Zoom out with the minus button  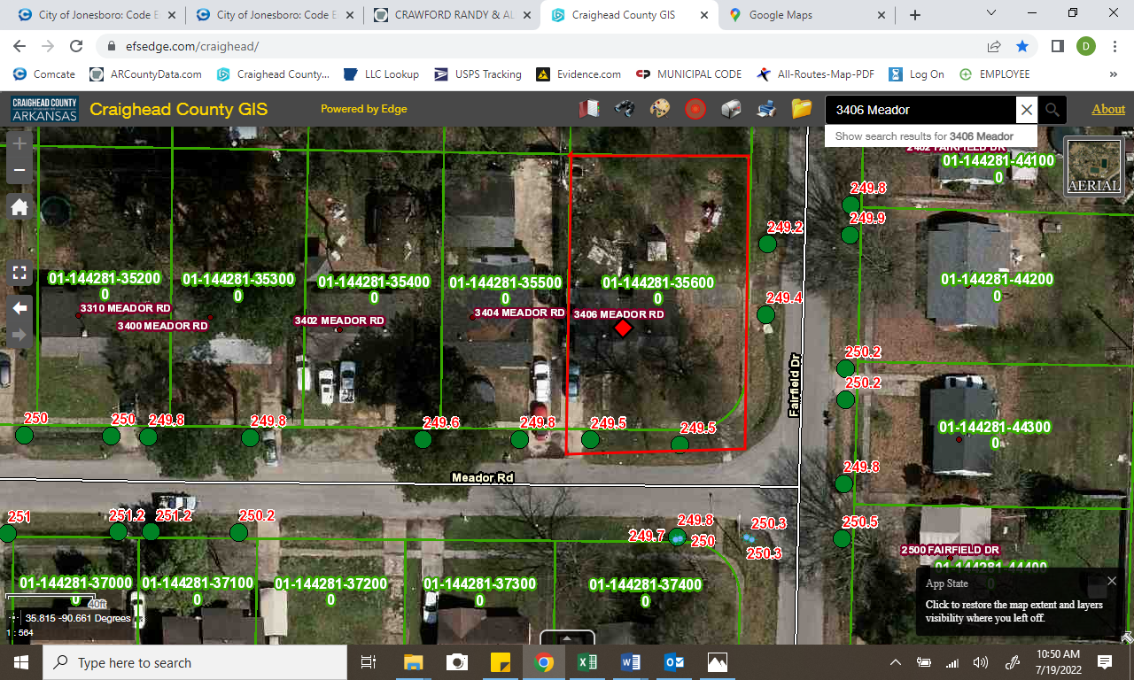(19, 170)
